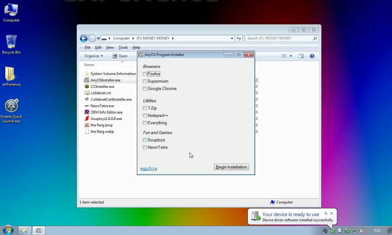Click the Explorer Back arrow button
The image size is (392, 235).
click(84, 38)
